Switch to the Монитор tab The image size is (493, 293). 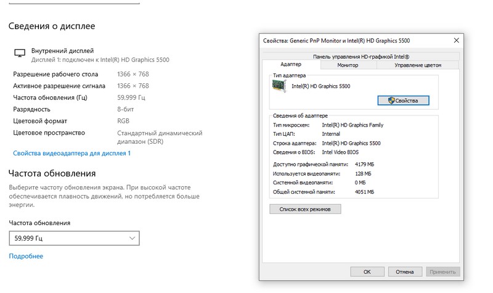pos(348,65)
